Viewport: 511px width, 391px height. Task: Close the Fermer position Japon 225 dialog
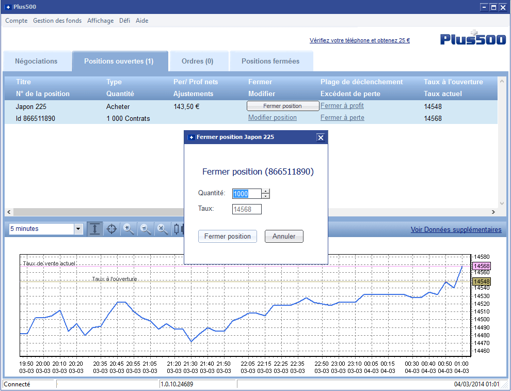pyautogui.click(x=321, y=137)
